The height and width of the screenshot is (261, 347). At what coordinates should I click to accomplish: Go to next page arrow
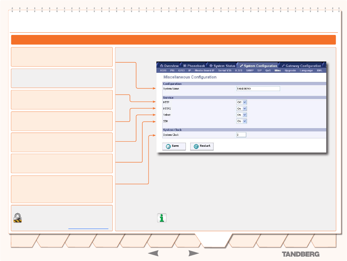[194, 253]
